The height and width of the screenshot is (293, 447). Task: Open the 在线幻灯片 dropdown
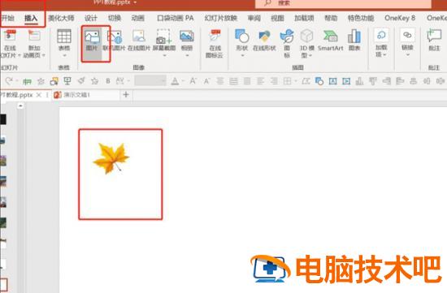20,55
